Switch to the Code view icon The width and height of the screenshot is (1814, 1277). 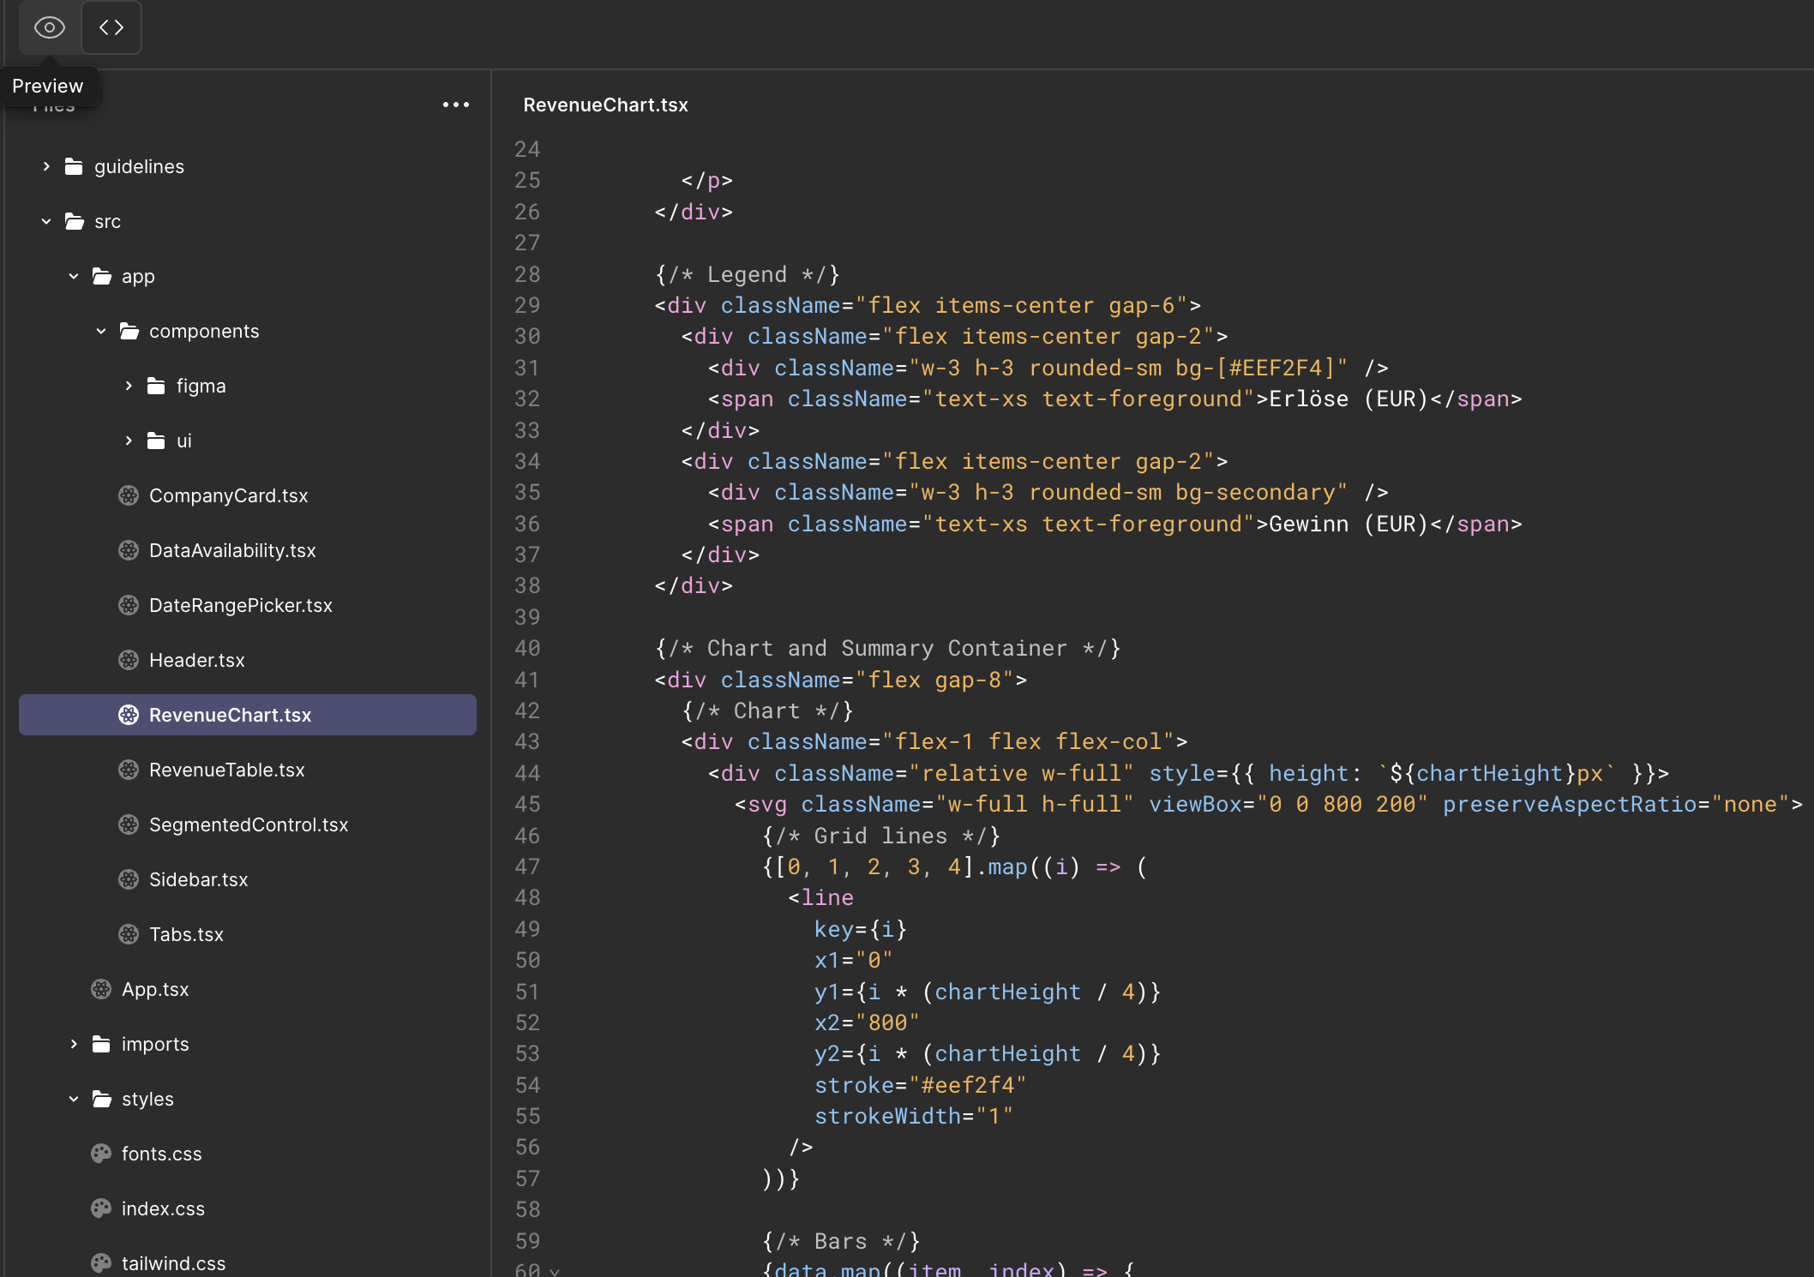pyautogui.click(x=111, y=27)
